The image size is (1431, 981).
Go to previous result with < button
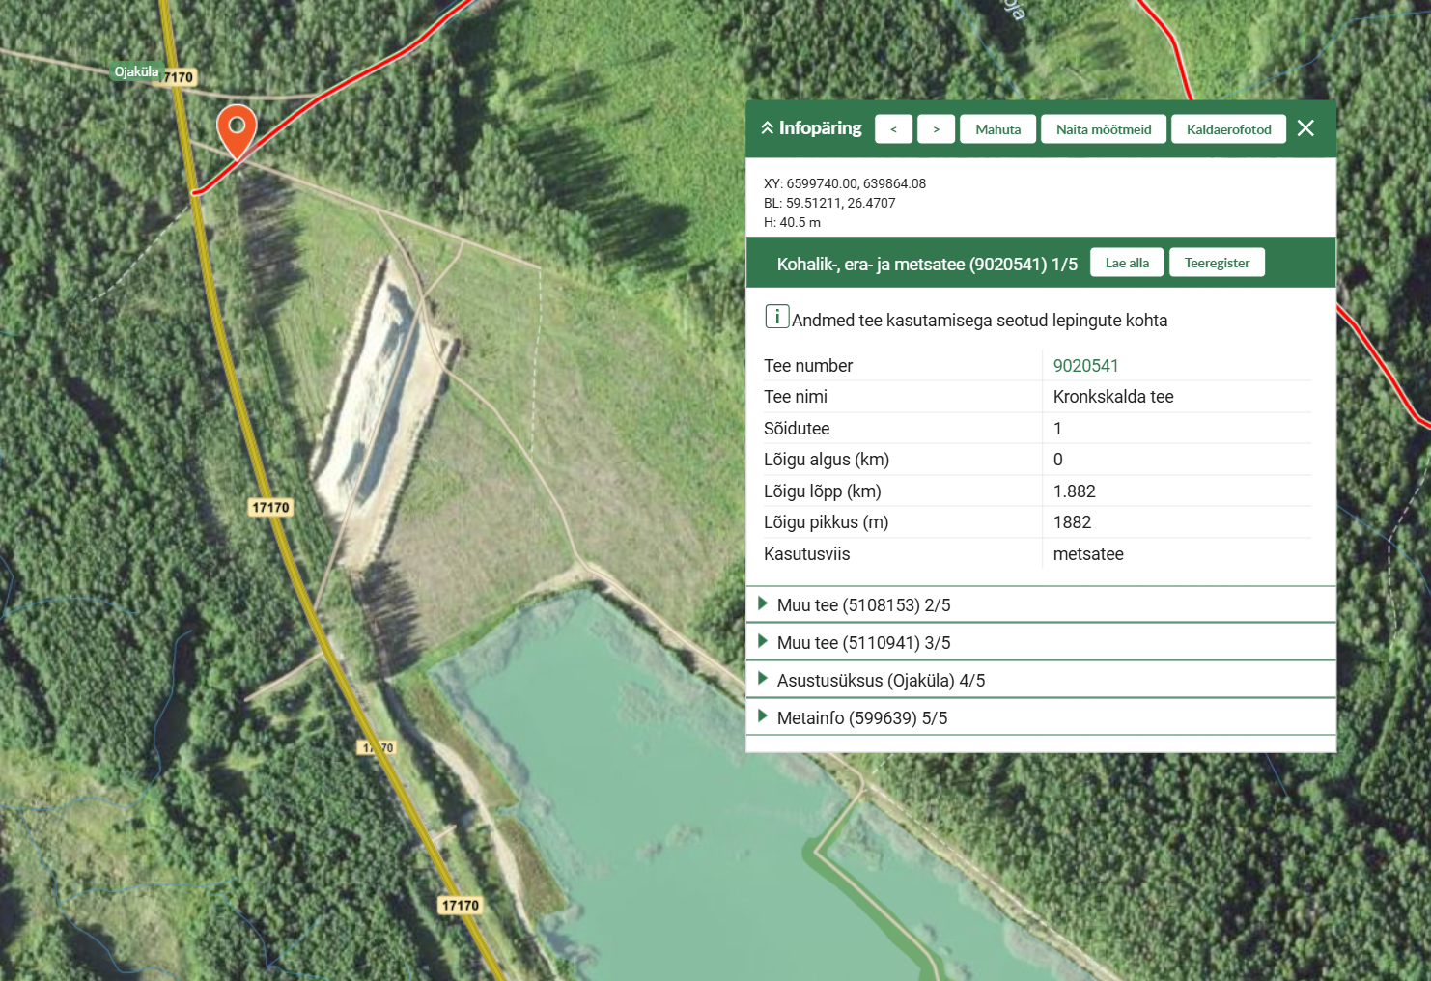point(893,129)
